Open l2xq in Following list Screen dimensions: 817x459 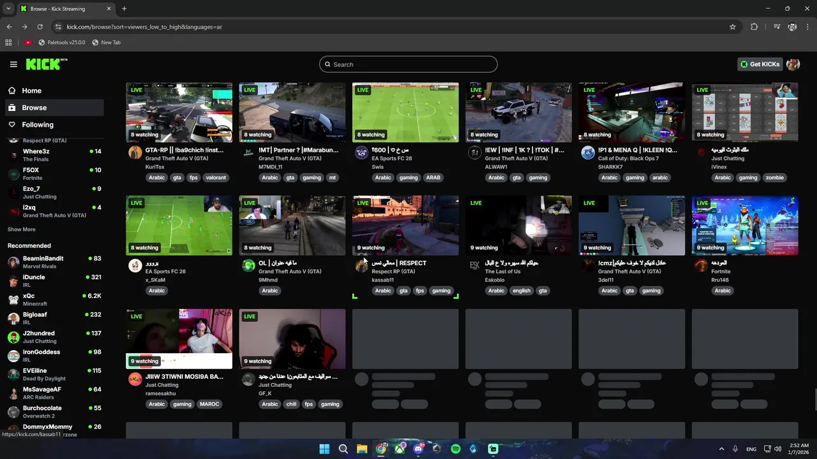click(54, 211)
